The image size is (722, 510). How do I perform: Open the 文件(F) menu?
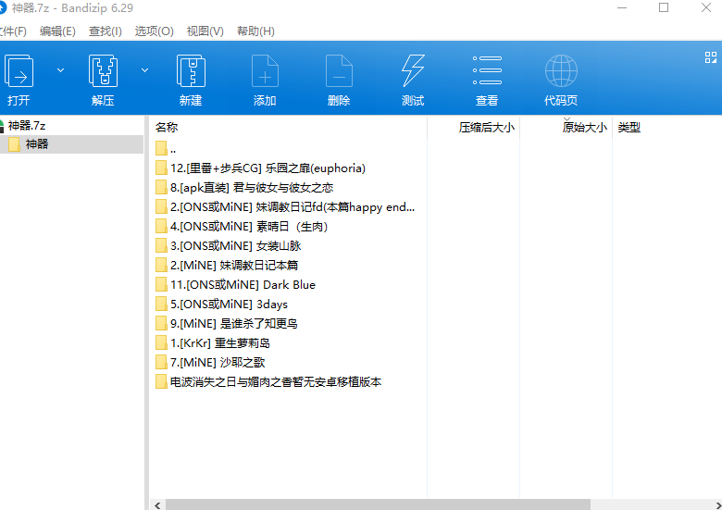(x=13, y=31)
